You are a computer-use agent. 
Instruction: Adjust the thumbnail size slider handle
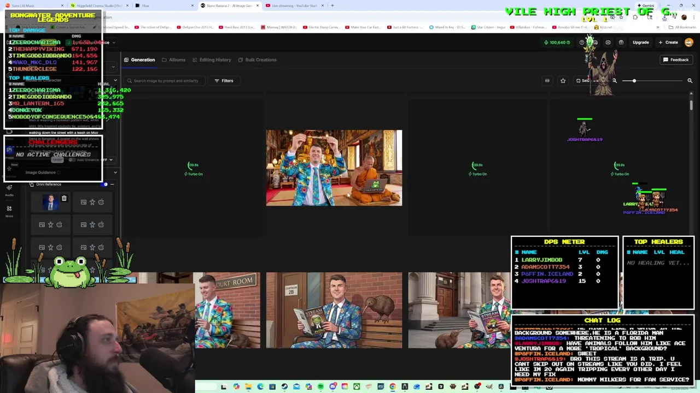pos(634,81)
